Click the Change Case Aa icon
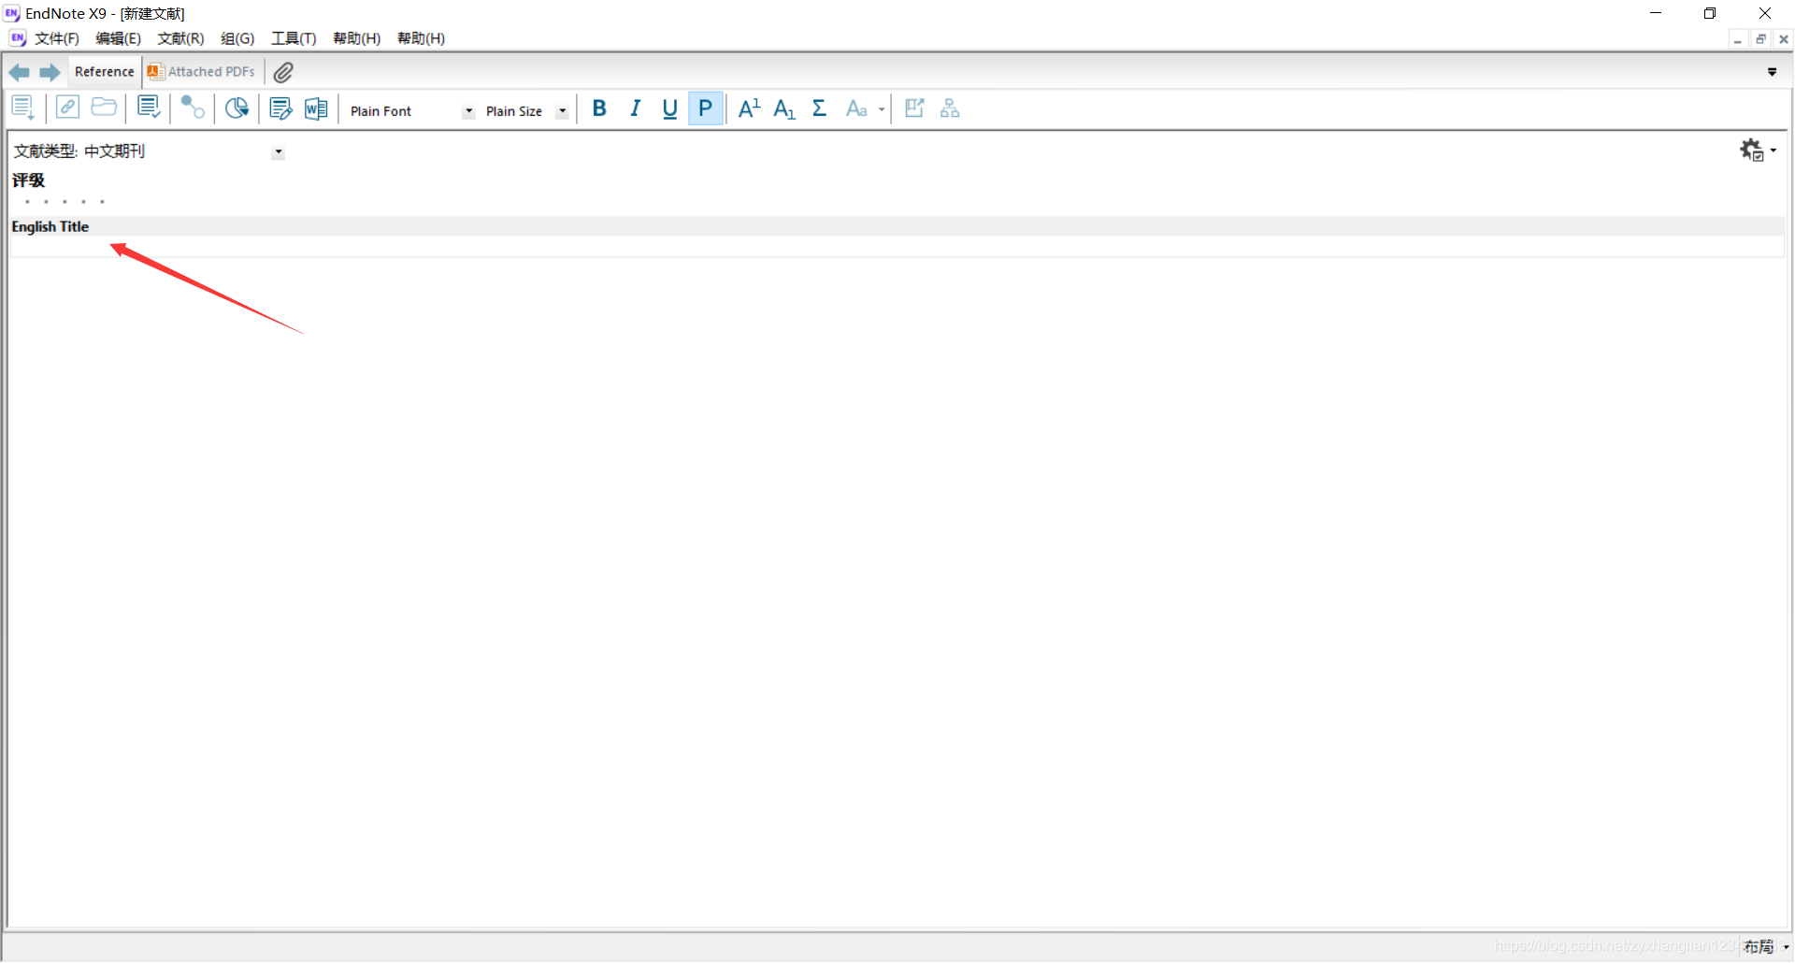Image resolution: width=1795 pixels, height=963 pixels. click(x=856, y=108)
